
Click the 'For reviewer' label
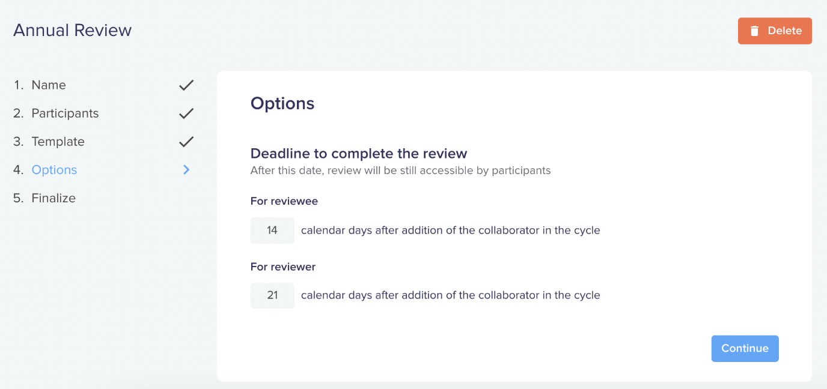pos(283,267)
